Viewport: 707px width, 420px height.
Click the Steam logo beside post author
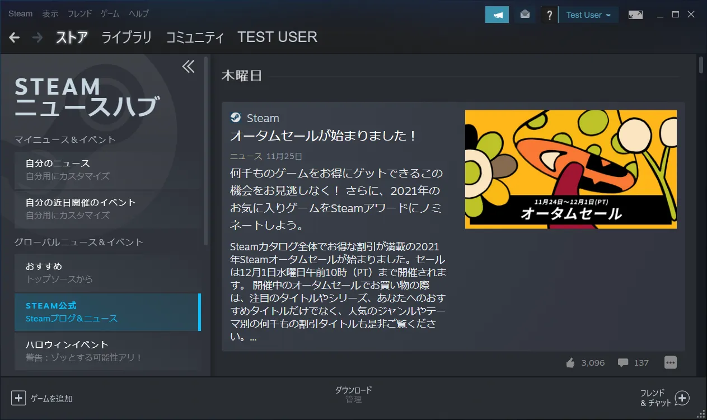pyautogui.click(x=236, y=118)
